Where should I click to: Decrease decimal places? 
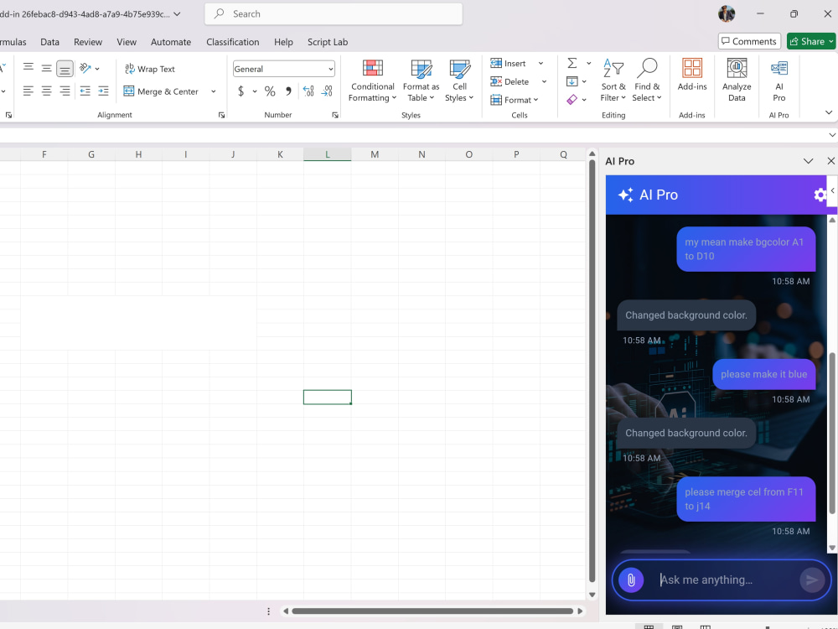(327, 91)
